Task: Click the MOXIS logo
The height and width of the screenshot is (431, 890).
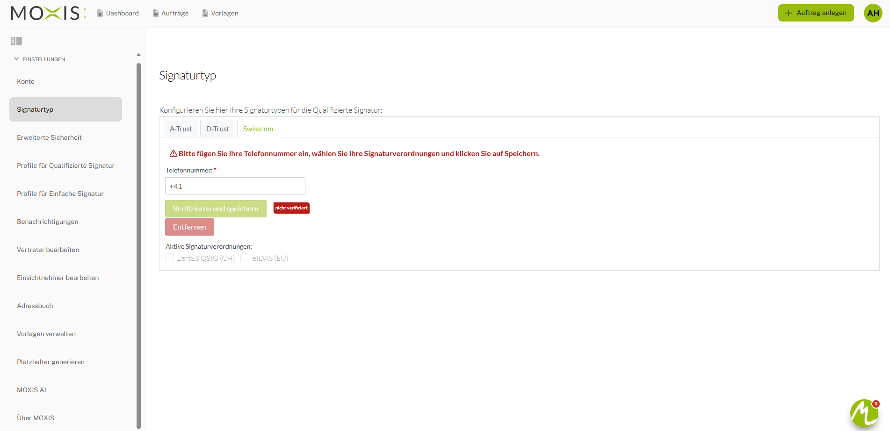Action: pyautogui.click(x=48, y=13)
